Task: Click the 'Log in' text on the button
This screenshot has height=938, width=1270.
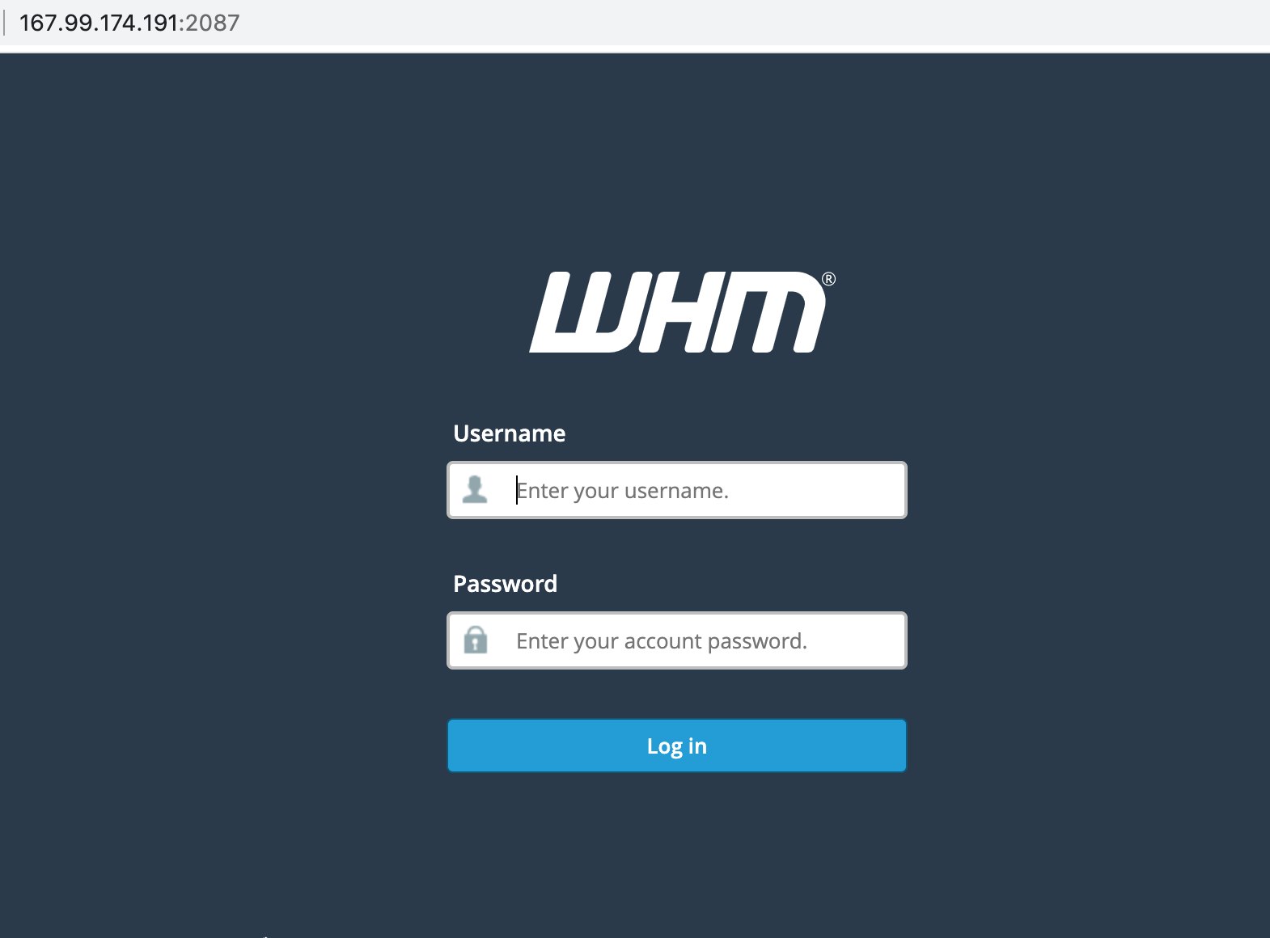Action: (677, 746)
